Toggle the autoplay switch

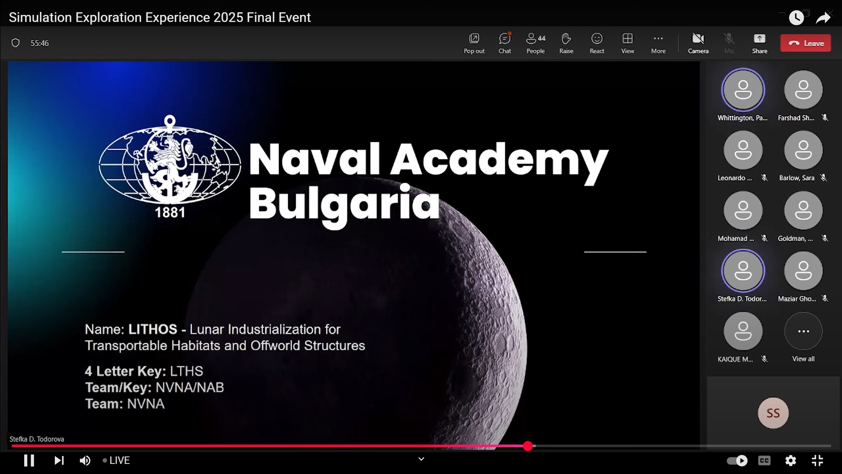tap(737, 460)
